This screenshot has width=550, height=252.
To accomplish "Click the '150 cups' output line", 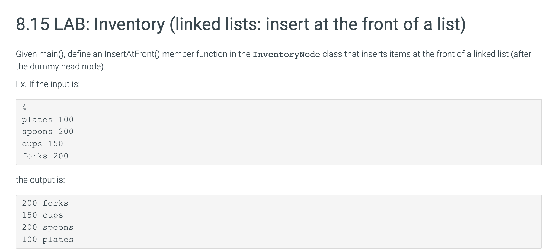I will click(42, 215).
